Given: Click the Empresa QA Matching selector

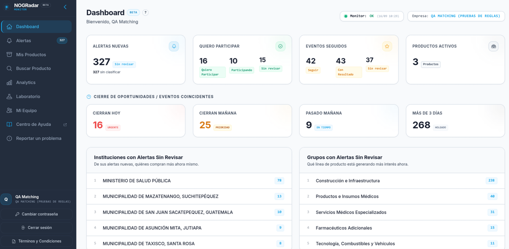Looking at the screenshot, I should [x=456, y=16].
